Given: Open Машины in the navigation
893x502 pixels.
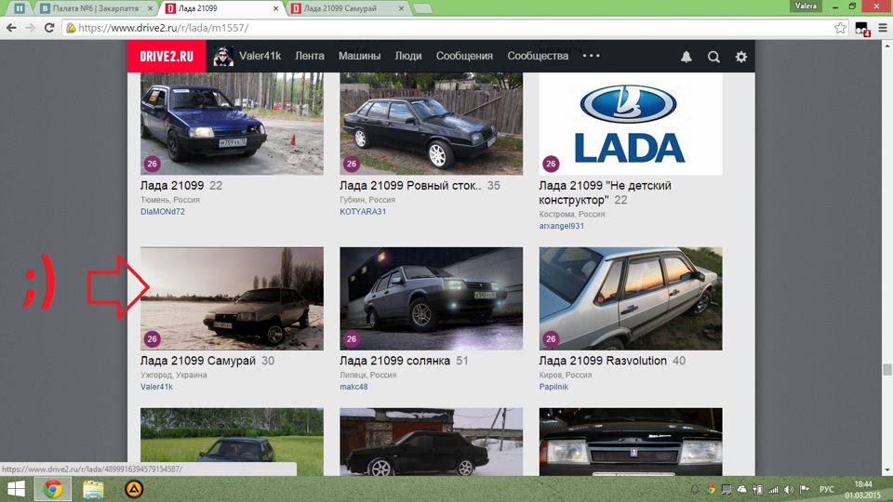Looking at the screenshot, I should click(359, 56).
